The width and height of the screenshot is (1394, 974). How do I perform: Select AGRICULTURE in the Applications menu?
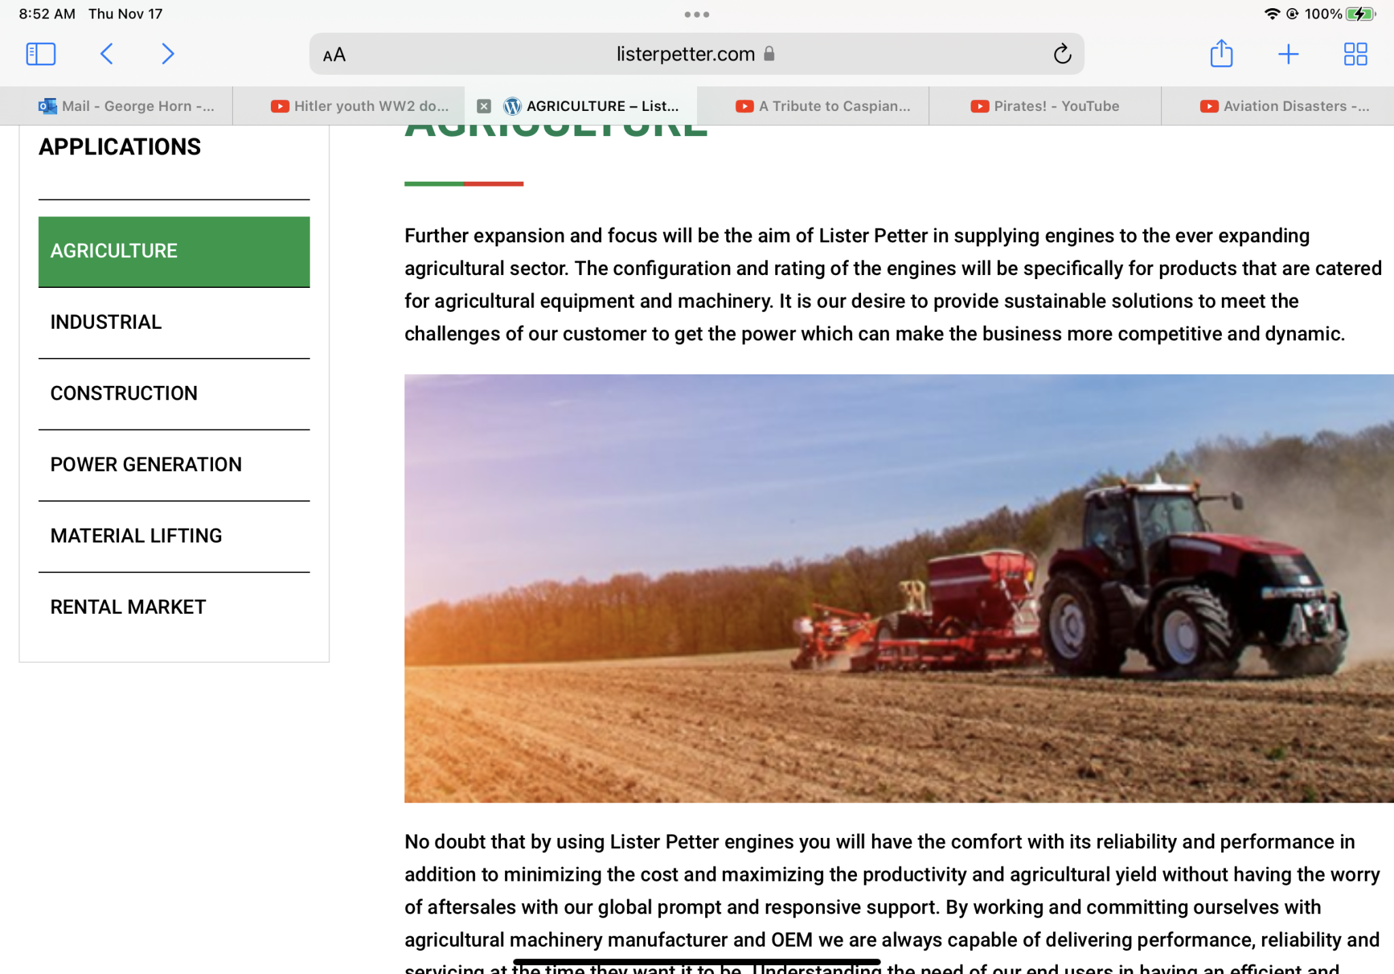tap(174, 251)
